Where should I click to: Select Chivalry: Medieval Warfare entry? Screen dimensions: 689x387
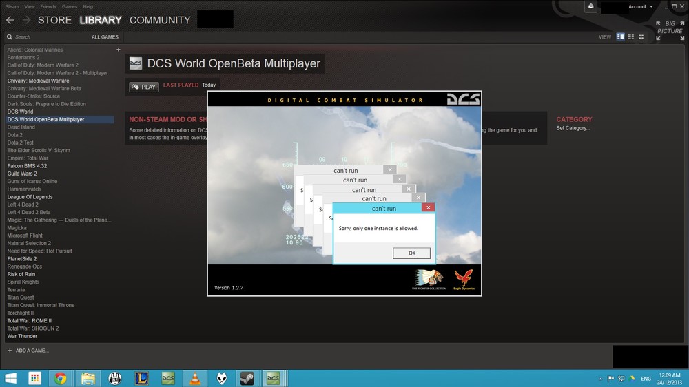[38, 81]
